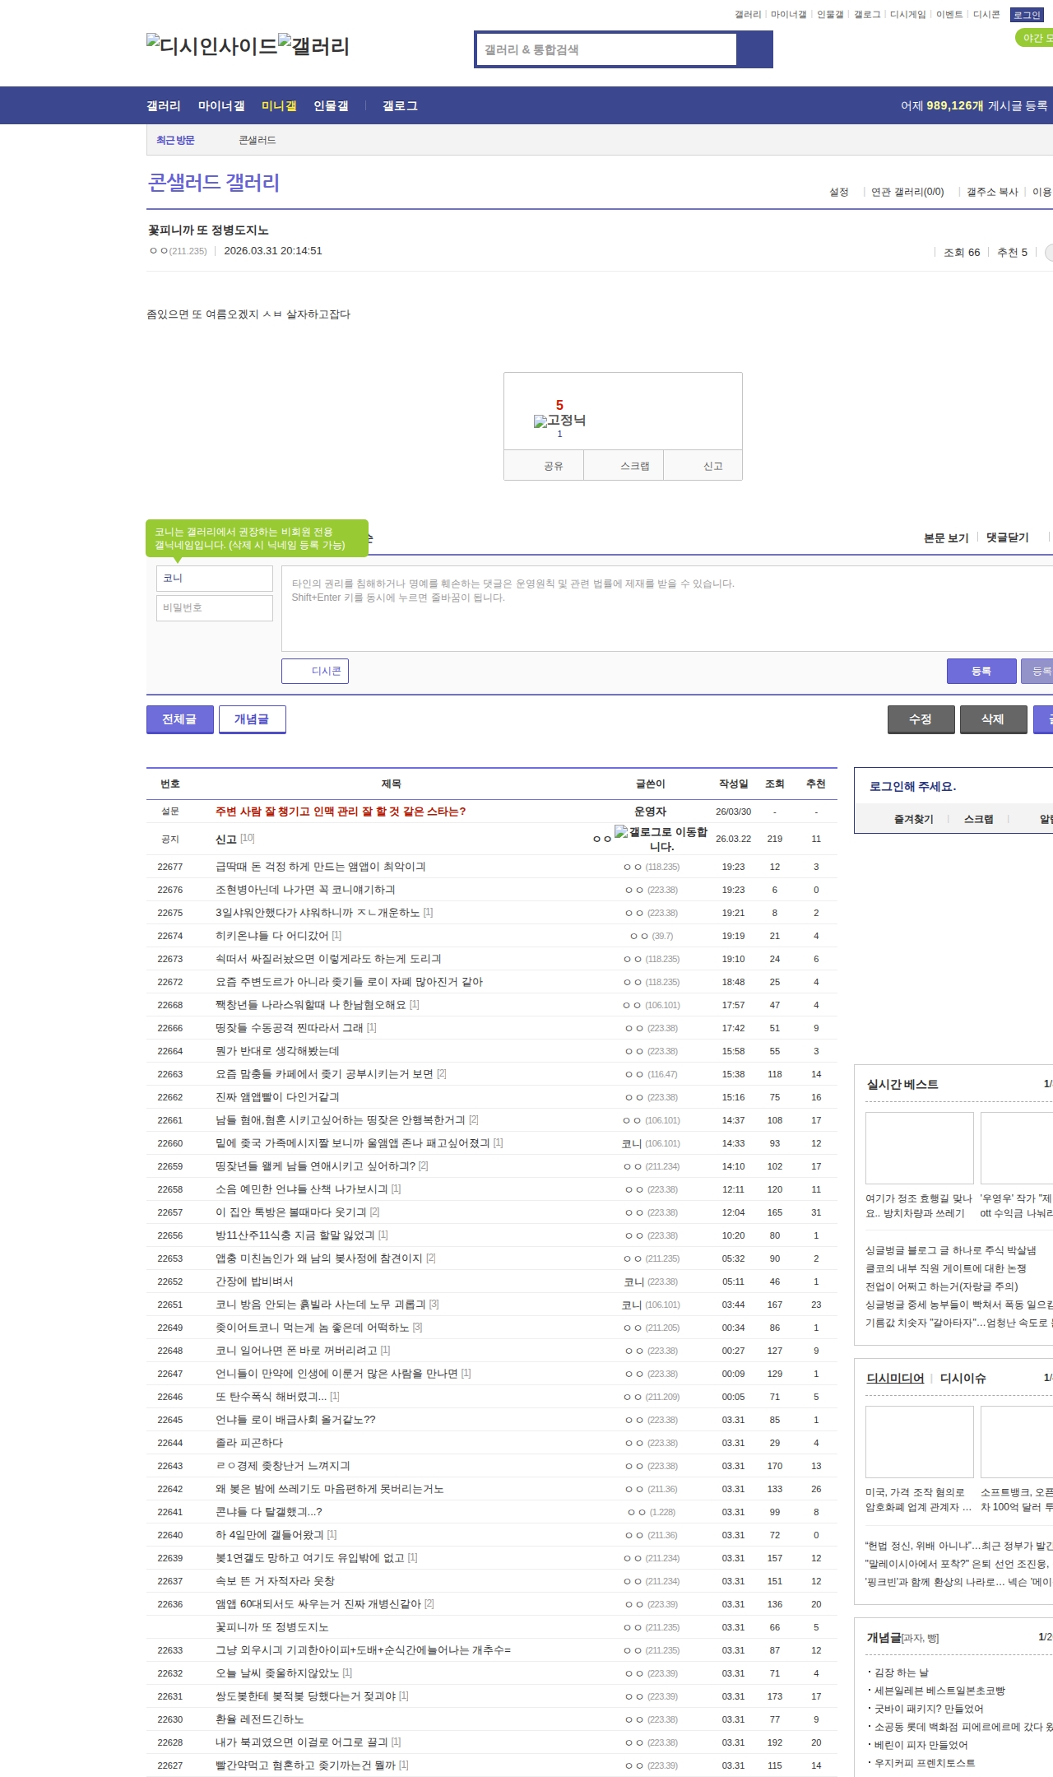Expand the 연관 갤러리(0/0) list
This screenshot has width=1053, height=1777.
(x=907, y=192)
